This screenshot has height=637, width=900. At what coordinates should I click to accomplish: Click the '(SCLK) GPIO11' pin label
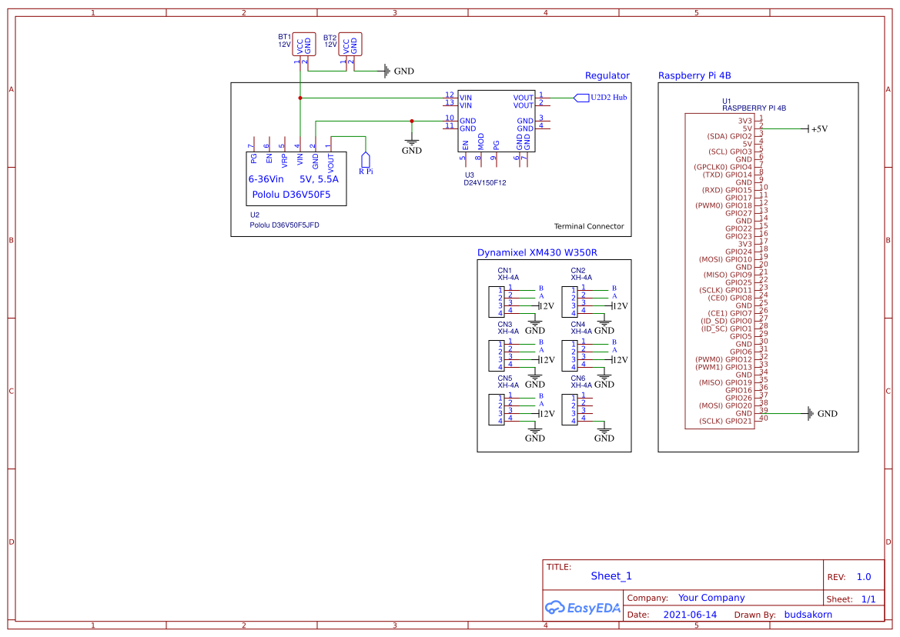click(725, 291)
